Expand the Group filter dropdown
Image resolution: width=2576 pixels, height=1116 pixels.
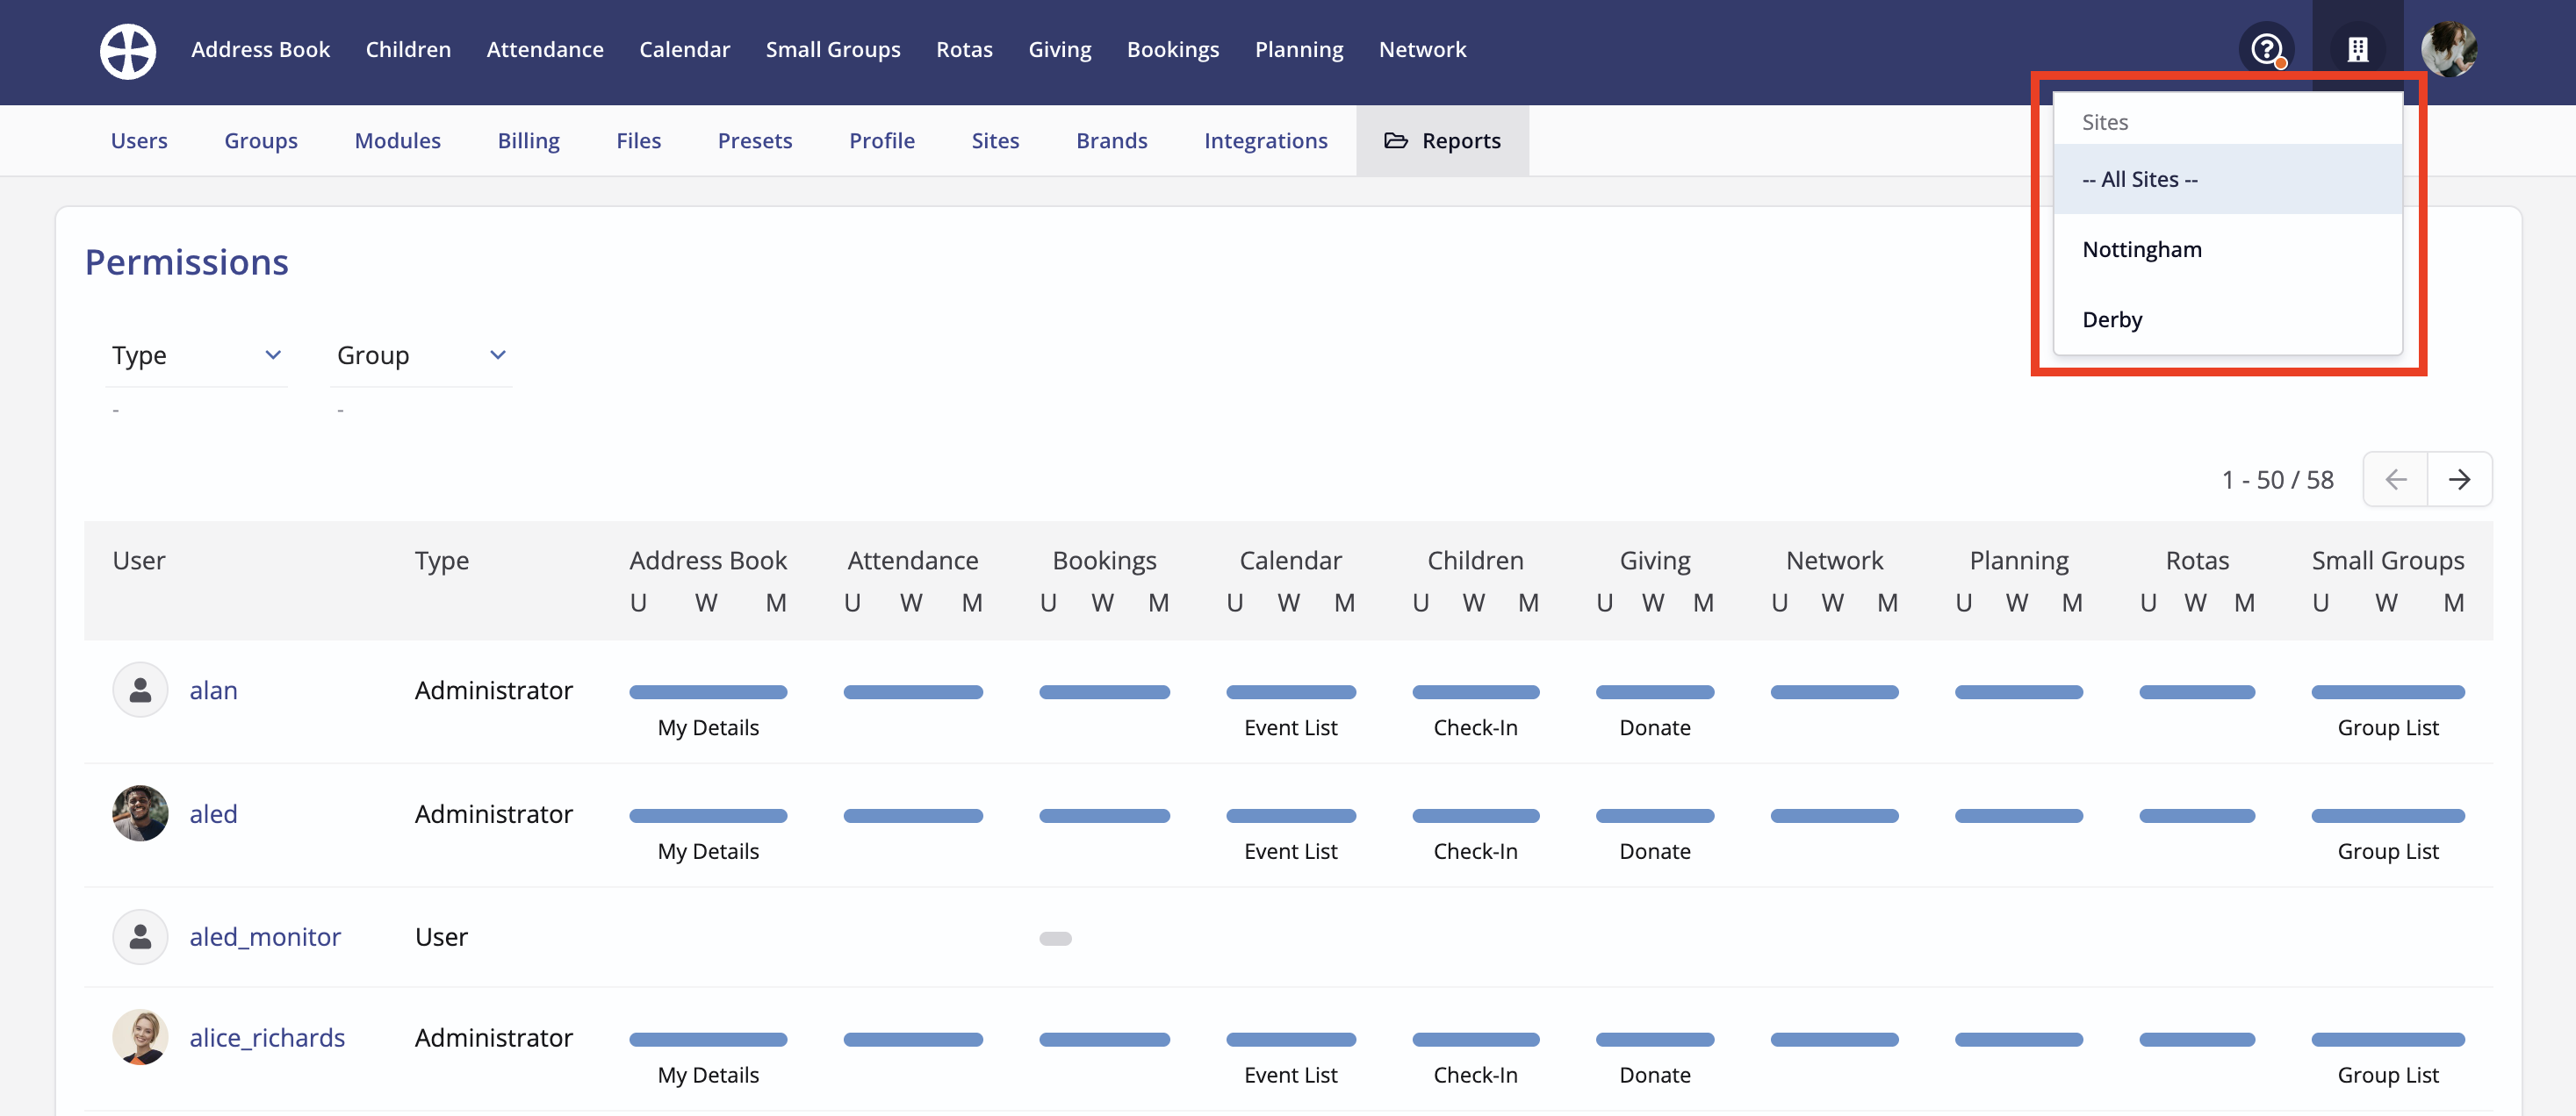tap(421, 355)
